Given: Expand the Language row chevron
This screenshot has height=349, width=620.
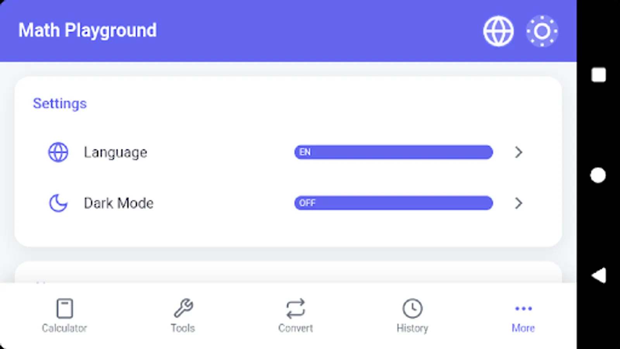Looking at the screenshot, I should click(518, 152).
